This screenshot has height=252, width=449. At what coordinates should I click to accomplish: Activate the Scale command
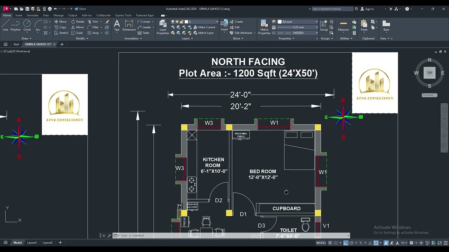click(77, 33)
